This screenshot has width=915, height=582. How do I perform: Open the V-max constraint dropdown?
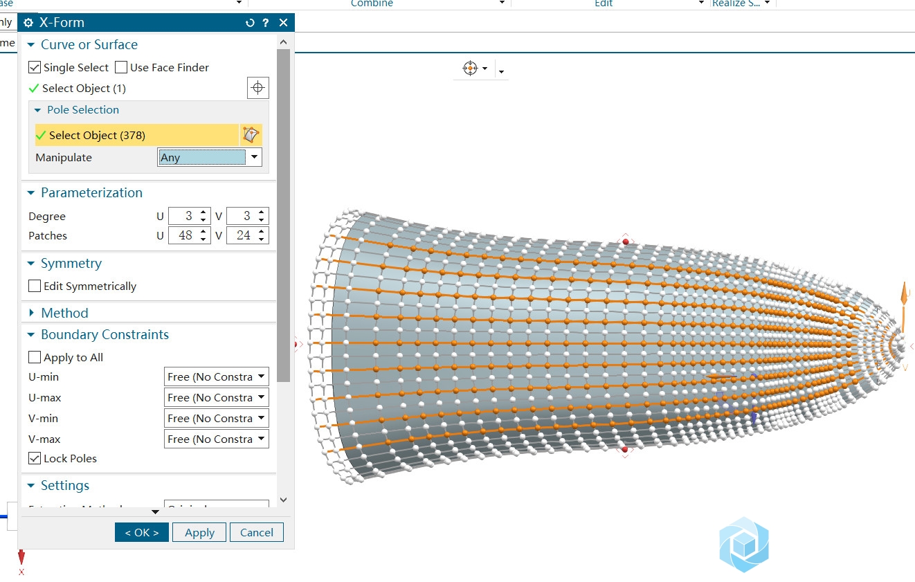(217, 439)
